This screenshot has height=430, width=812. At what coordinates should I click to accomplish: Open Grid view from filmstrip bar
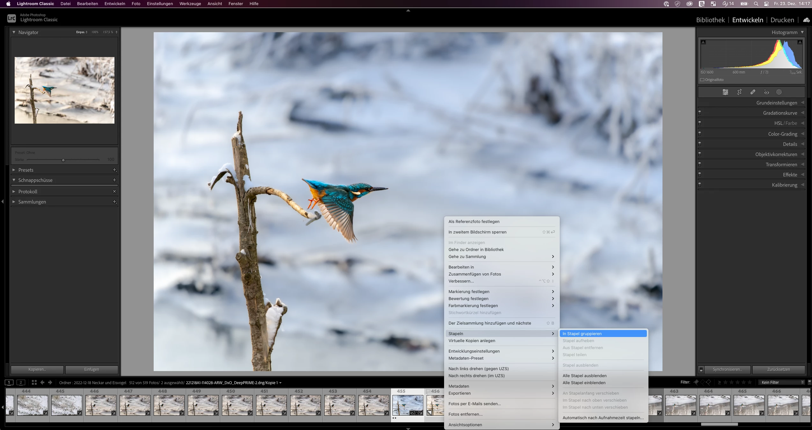[x=34, y=383]
